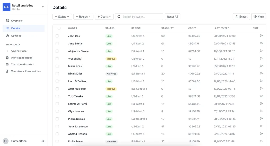Click edit arrow for Yuki Tanaka
270x146 pixels.
[262, 96]
